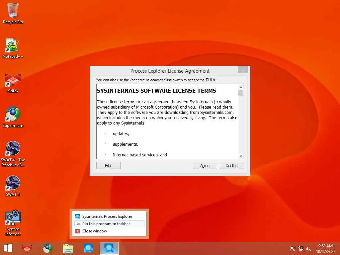Select the Supermium desktop shortcut

[13, 117]
